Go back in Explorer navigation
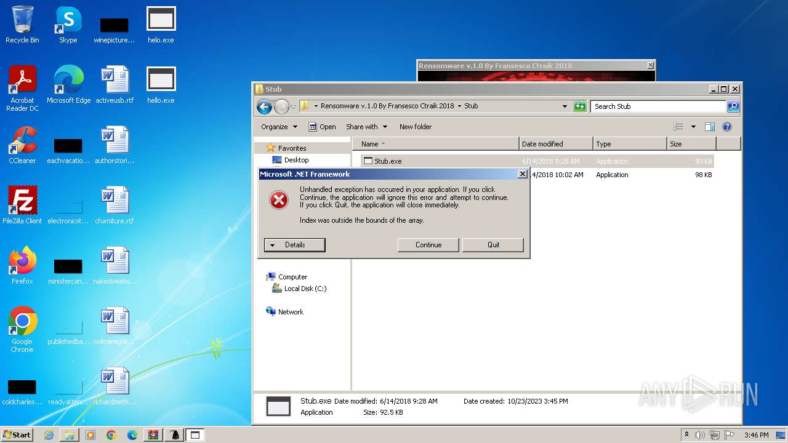This screenshot has height=443, width=788. tap(265, 107)
